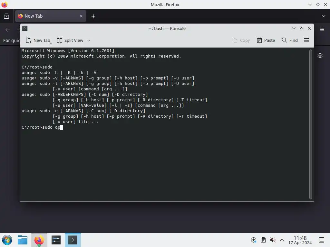Close the Firefox window
330x247 pixels.
tap(325, 5)
